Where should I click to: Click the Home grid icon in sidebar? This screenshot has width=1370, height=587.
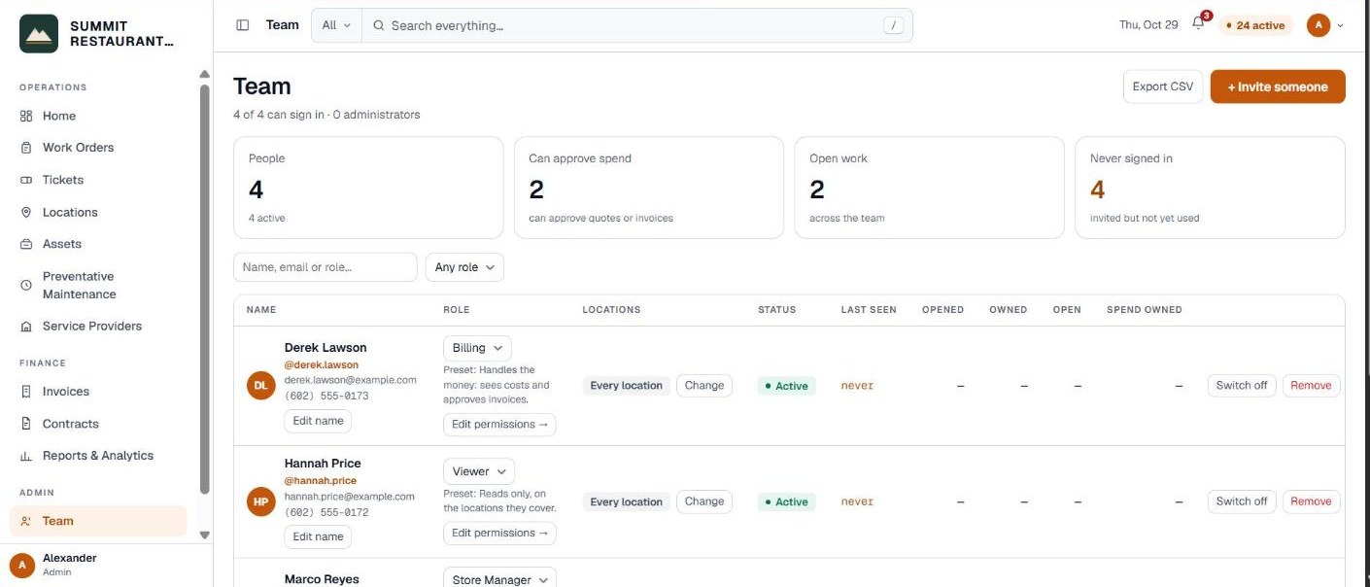(x=26, y=116)
